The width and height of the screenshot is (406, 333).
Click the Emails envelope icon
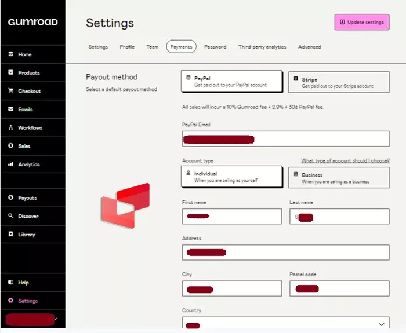click(10, 109)
